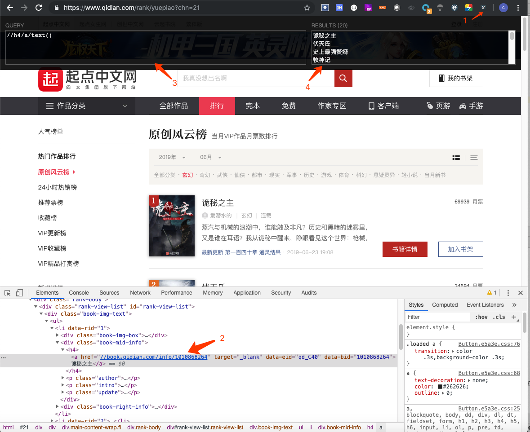
Task: Collapse the div book-mid-info node
Action: (x=58, y=343)
